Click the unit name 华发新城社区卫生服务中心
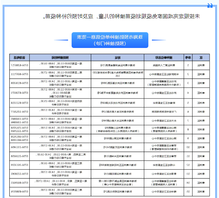The height and width of the screenshot is (198, 219). (x=164, y=74)
